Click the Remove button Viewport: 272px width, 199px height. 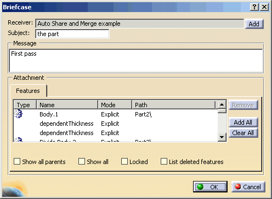pyautogui.click(x=243, y=105)
